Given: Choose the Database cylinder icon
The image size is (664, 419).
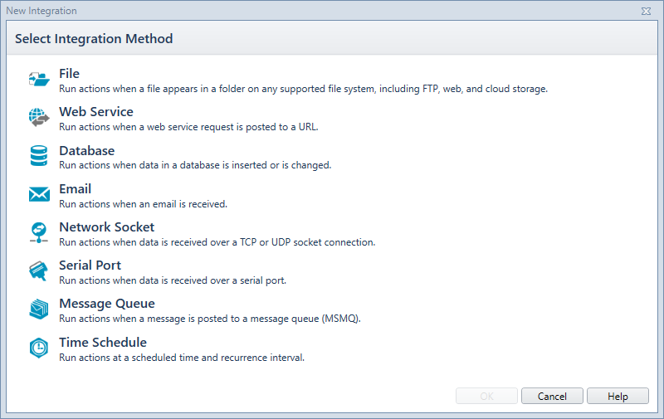Looking at the screenshot, I should [x=39, y=156].
